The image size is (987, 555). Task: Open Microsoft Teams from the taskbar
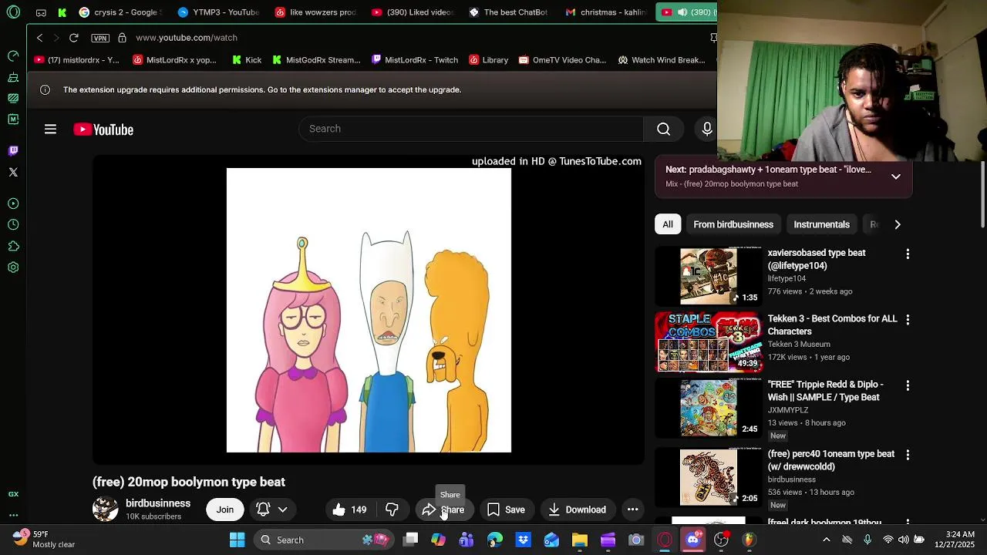coord(467,540)
